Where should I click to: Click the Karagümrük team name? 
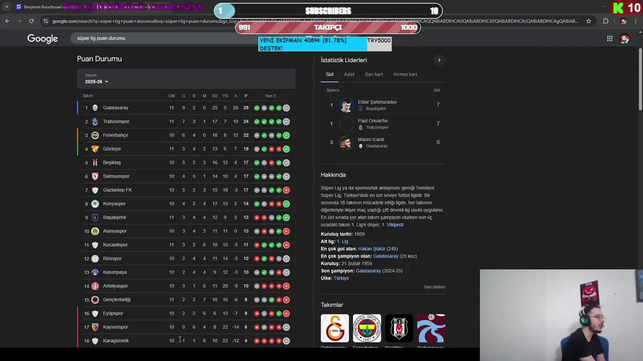tap(116, 341)
